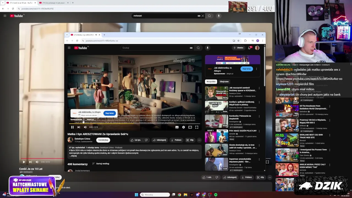Image resolution: width=352 pixels, height=198 pixels.
Task: Bookmark page with star in front window
Action: (x=238, y=41)
